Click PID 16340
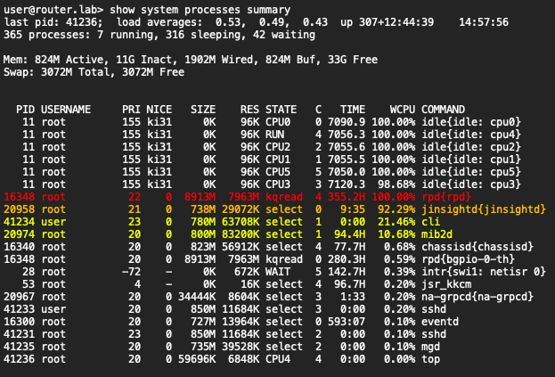Image resolution: width=555 pixels, height=377 pixels. point(19,247)
